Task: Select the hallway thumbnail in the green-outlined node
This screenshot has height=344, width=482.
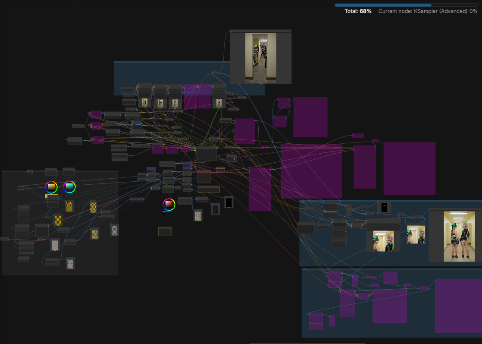Action: 219,103
